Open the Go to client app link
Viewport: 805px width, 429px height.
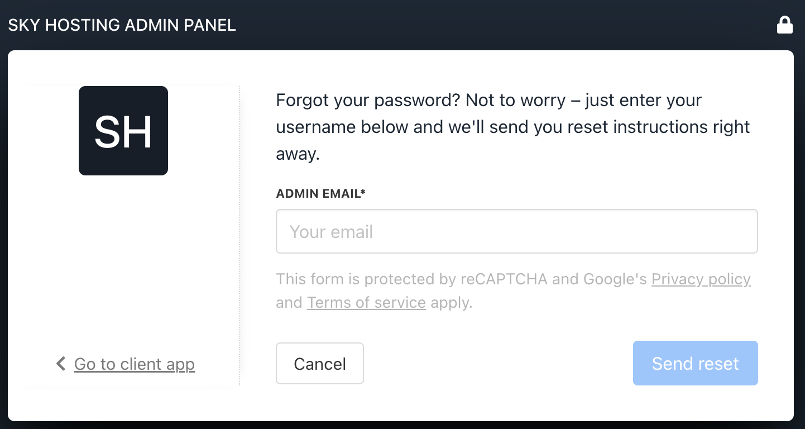tap(135, 364)
